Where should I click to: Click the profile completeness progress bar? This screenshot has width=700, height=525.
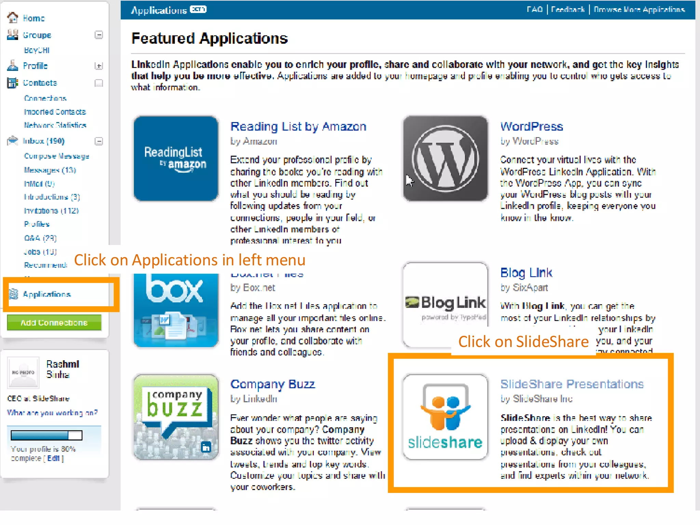(46, 435)
